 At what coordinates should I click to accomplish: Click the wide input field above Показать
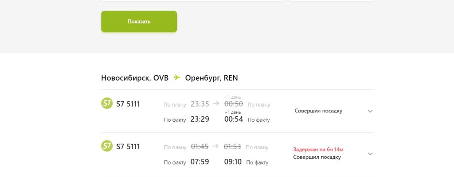click(192, 0)
